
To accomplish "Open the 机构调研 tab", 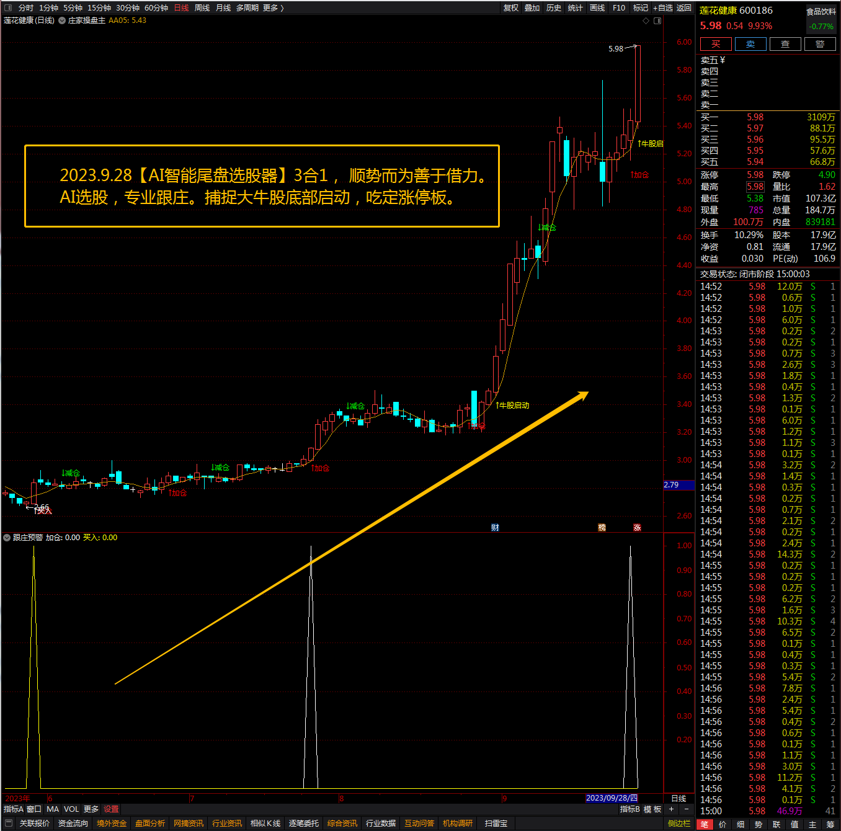I will tap(458, 824).
